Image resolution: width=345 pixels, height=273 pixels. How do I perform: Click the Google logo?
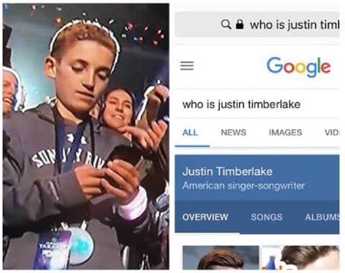299,67
